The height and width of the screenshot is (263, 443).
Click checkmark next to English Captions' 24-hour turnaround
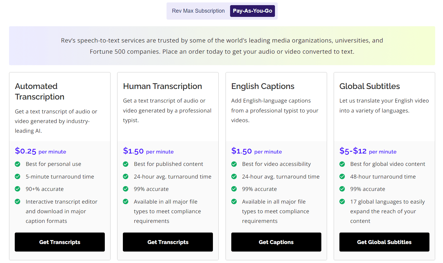point(234,176)
